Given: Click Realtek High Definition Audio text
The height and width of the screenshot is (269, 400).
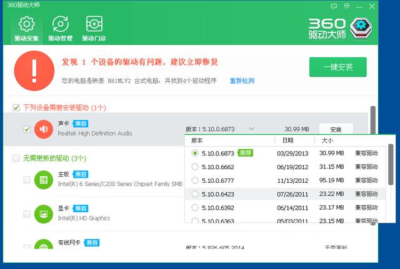Looking at the screenshot, I should pyautogui.click(x=95, y=133).
